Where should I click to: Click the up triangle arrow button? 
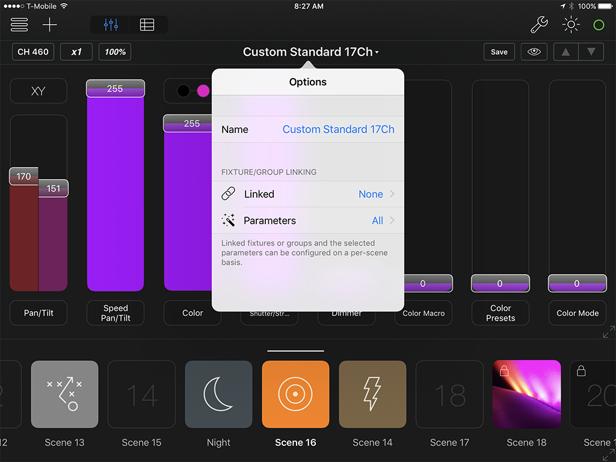565,52
